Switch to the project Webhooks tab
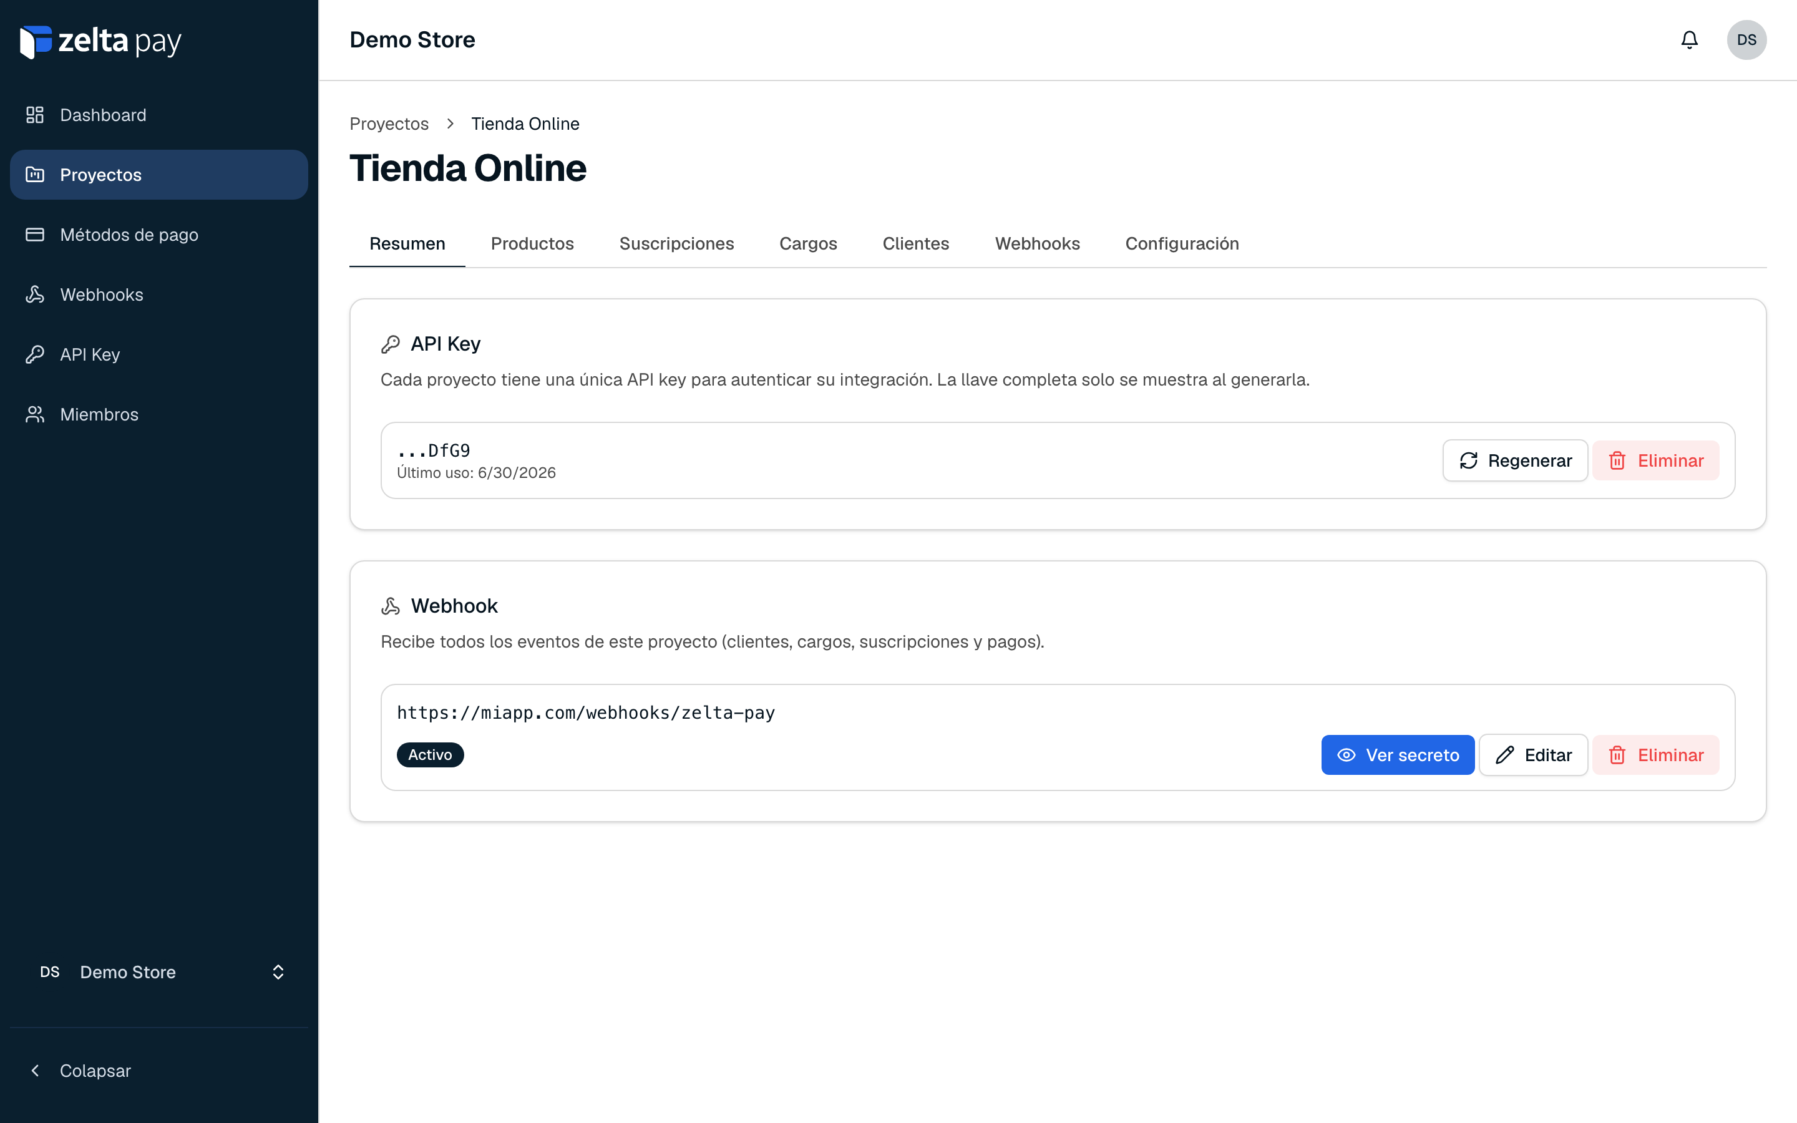Screen dimensions: 1797x1123 pos(1038,243)
